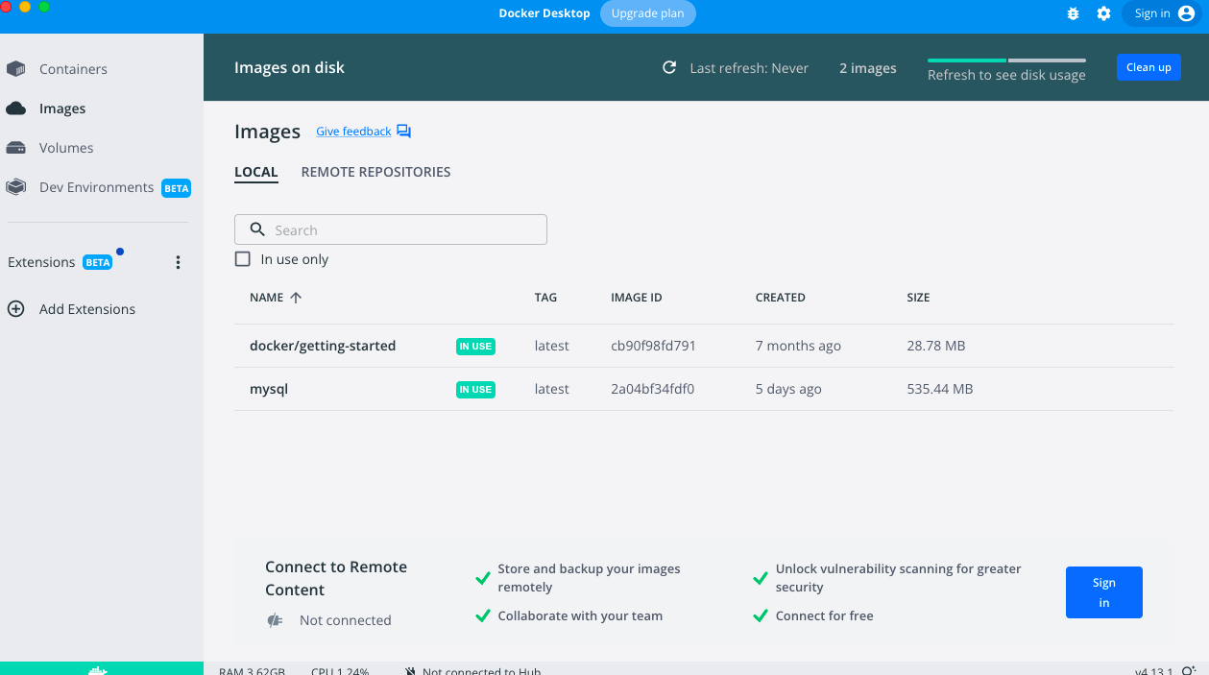Click the 535.44 MB size value
1209x675 pixels.
(x=940, y=389)
